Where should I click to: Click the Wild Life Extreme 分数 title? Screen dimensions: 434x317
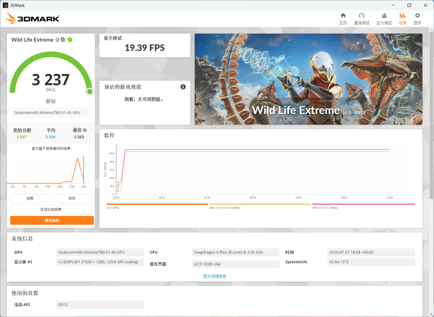pos(38,40)
